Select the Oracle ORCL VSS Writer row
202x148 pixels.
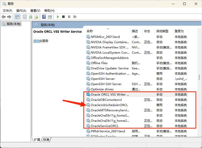point(137,95)
